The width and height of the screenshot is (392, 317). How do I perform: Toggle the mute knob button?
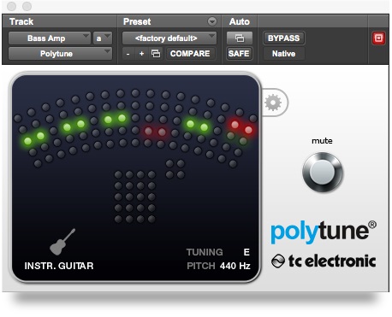point(323,172)
